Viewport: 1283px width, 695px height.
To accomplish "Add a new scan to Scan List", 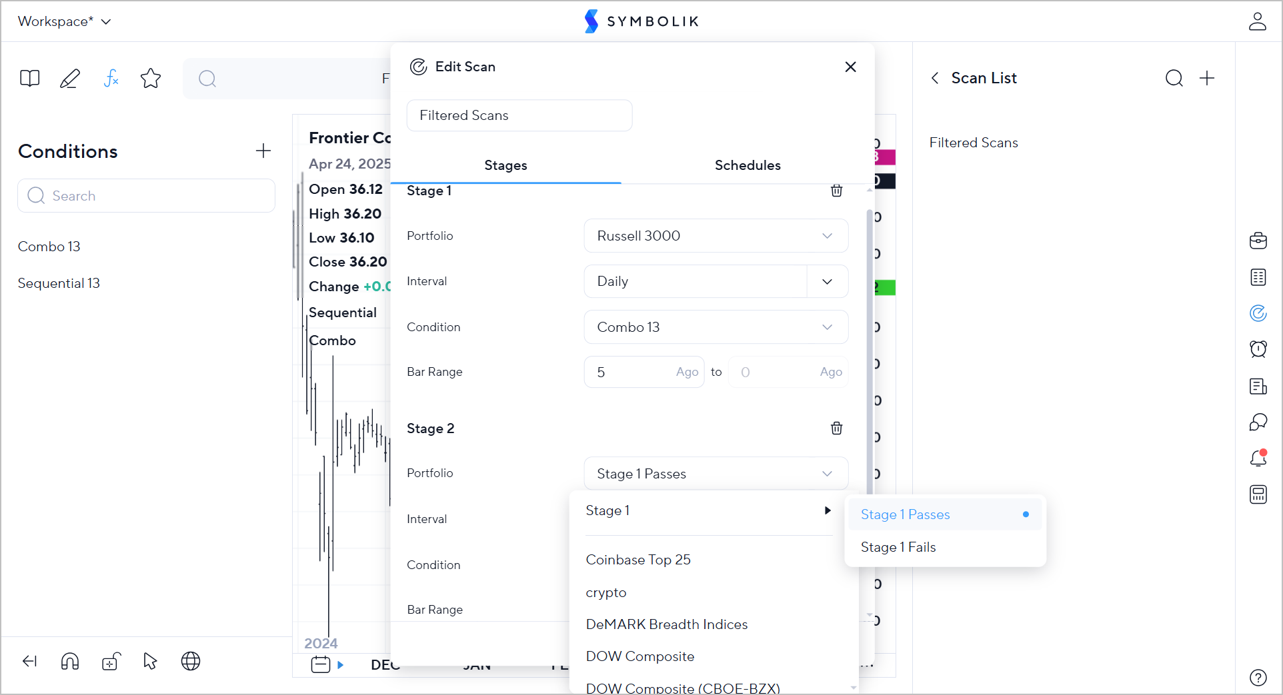I will 1207,78.
